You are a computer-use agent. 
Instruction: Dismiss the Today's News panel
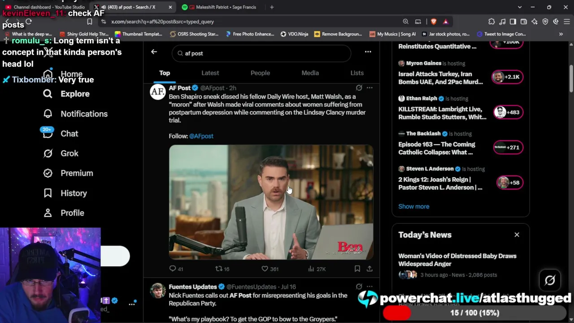pos(517,235)
